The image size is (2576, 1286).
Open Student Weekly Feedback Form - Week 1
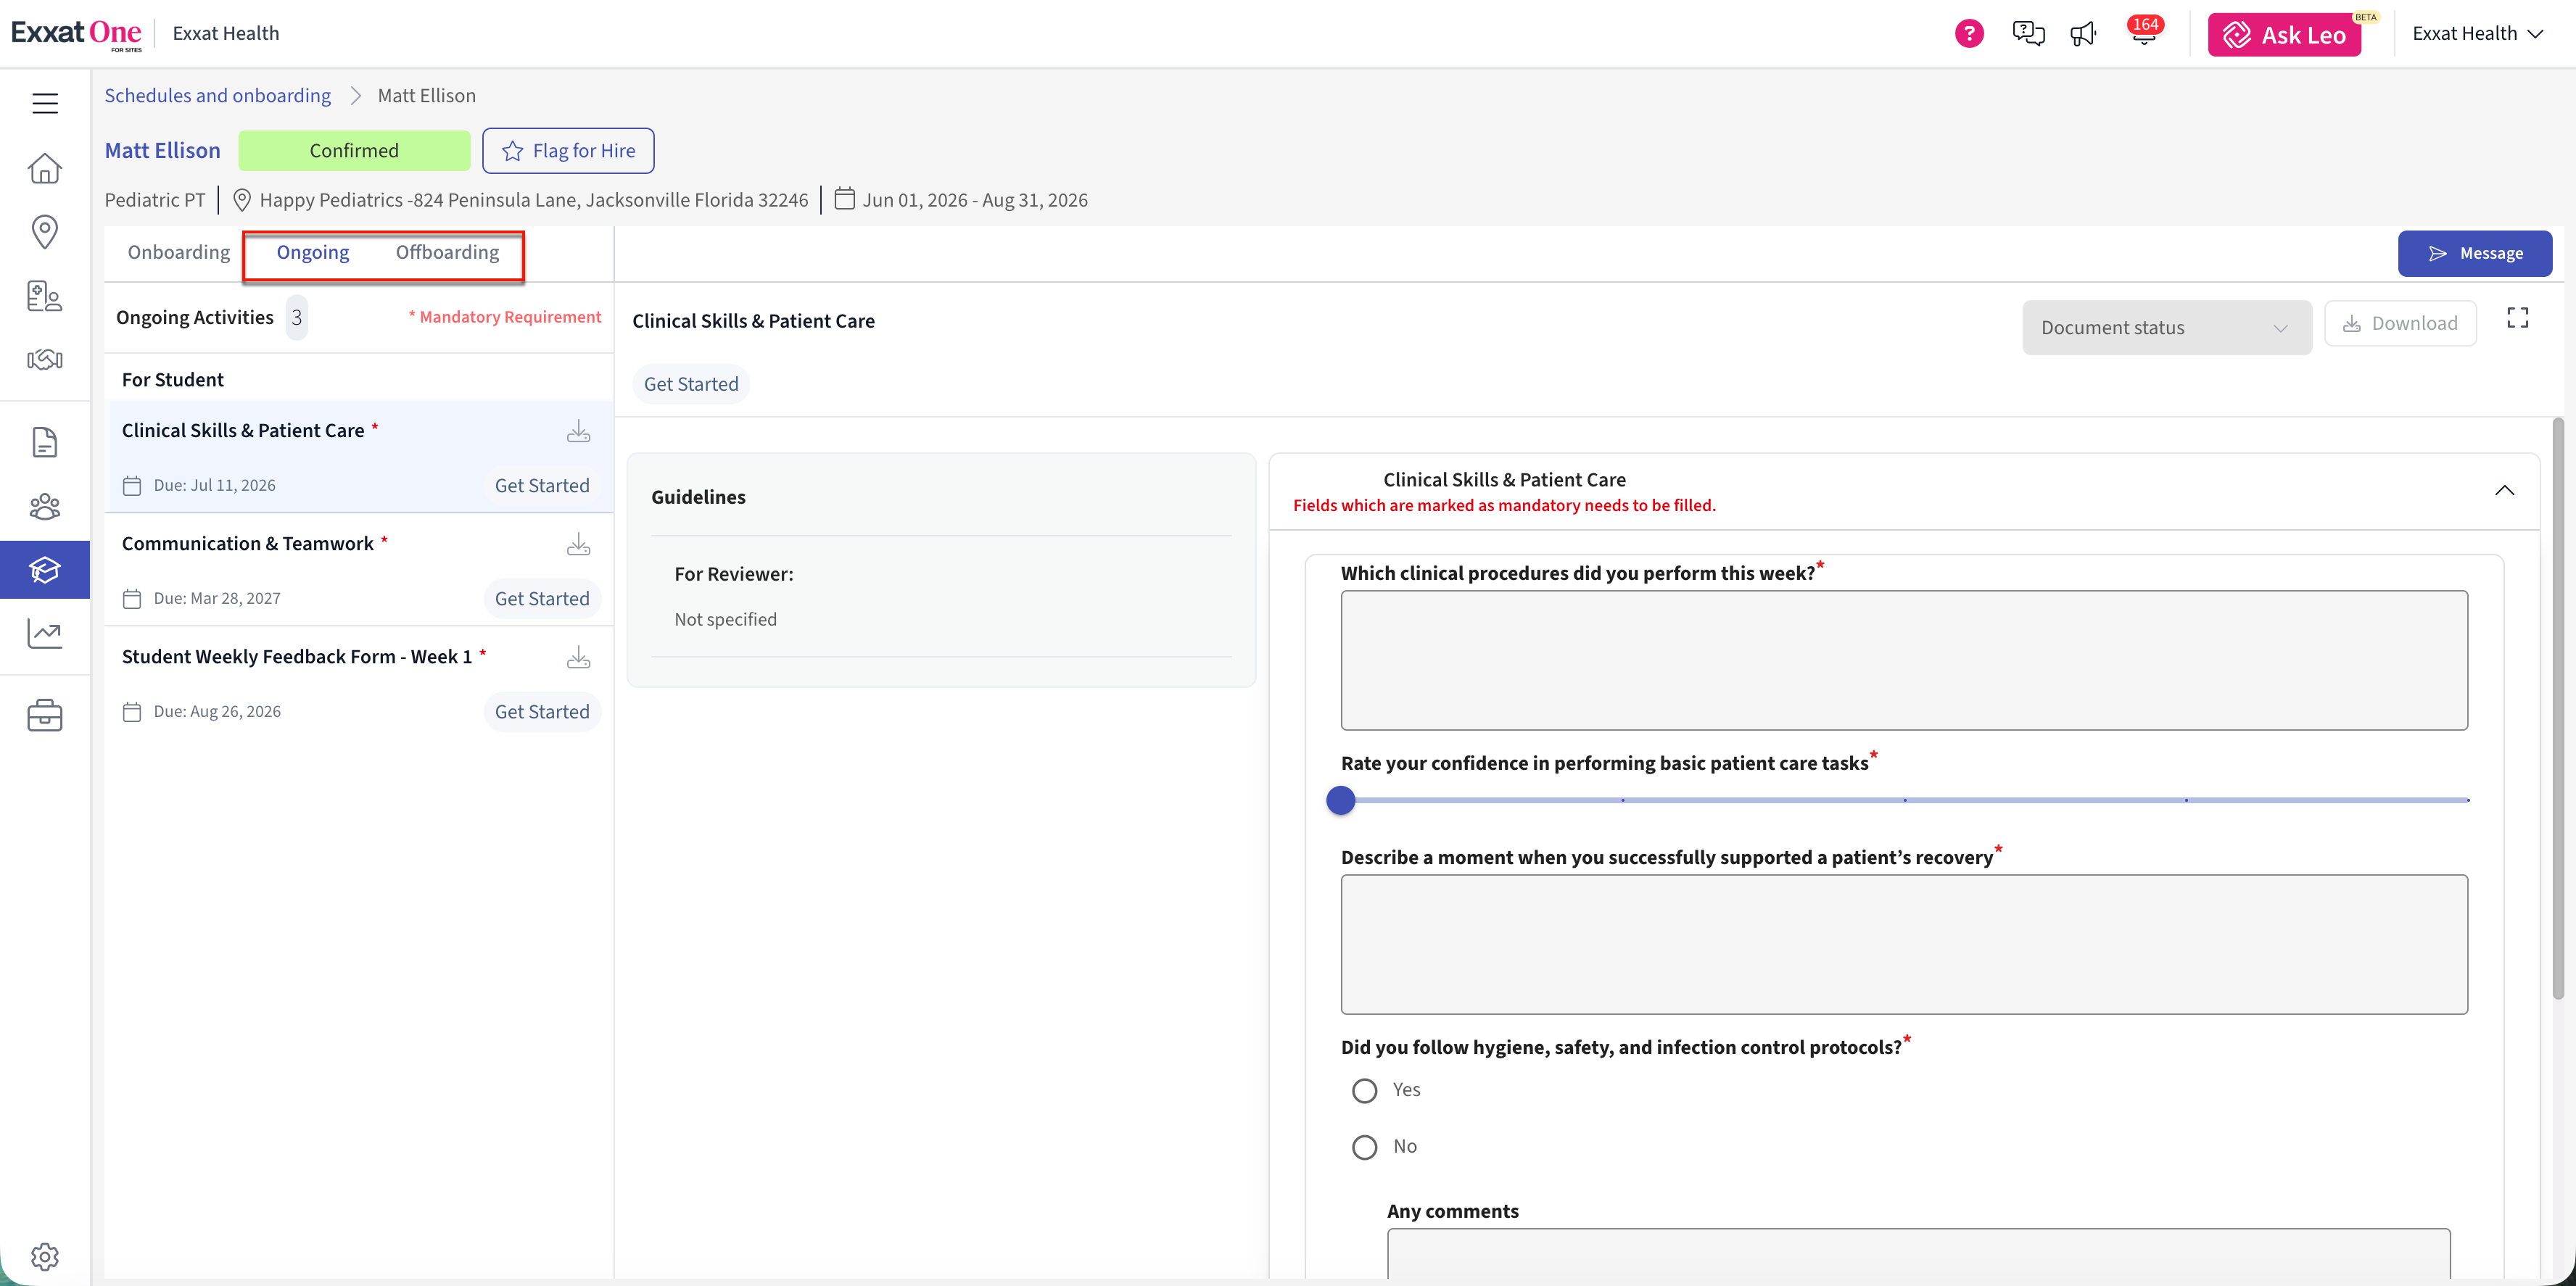point(359,682)
